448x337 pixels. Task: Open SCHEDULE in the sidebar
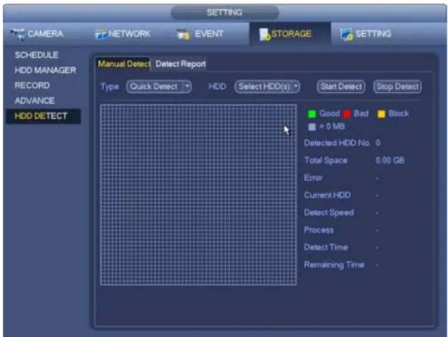(x=37, y=55)
